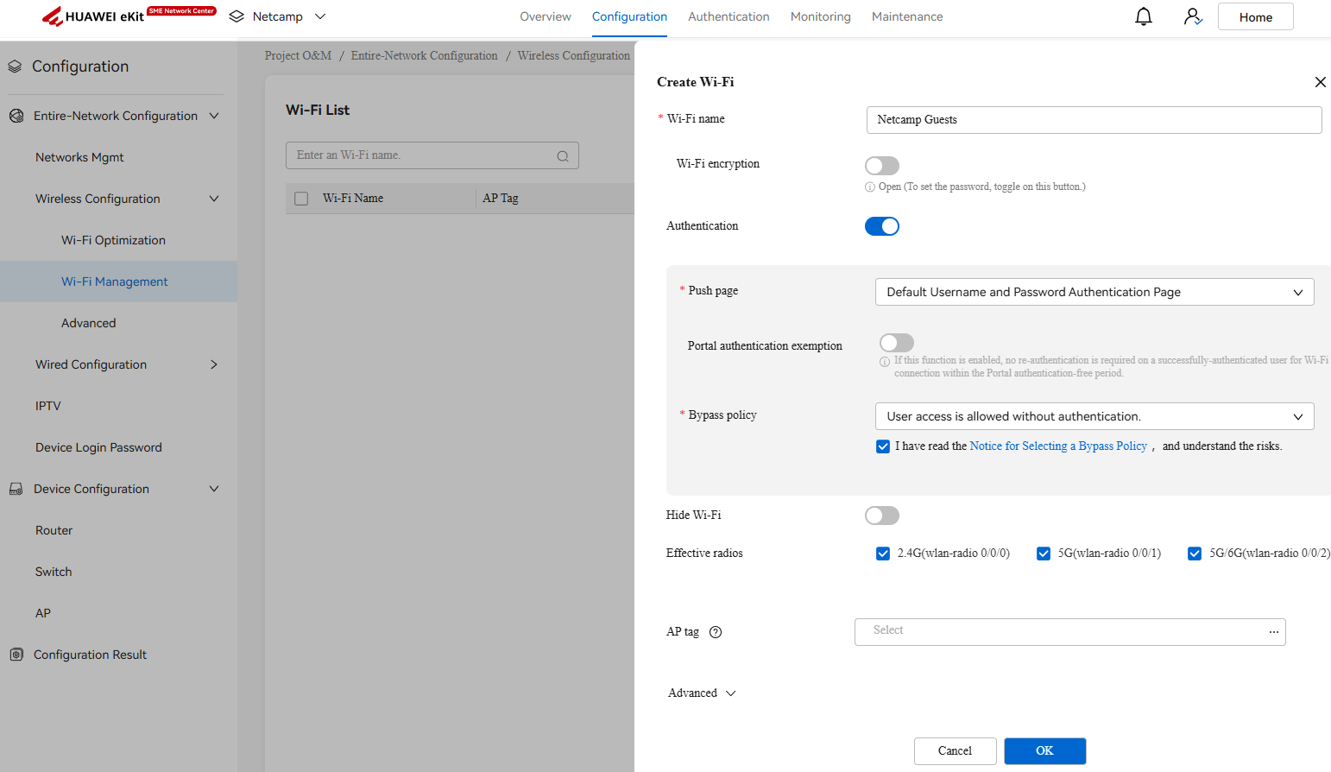Viewport: 1331px width, 772px height.
Task: Click the Device Configuration icon in sidebar
Action: click(16, 489)
